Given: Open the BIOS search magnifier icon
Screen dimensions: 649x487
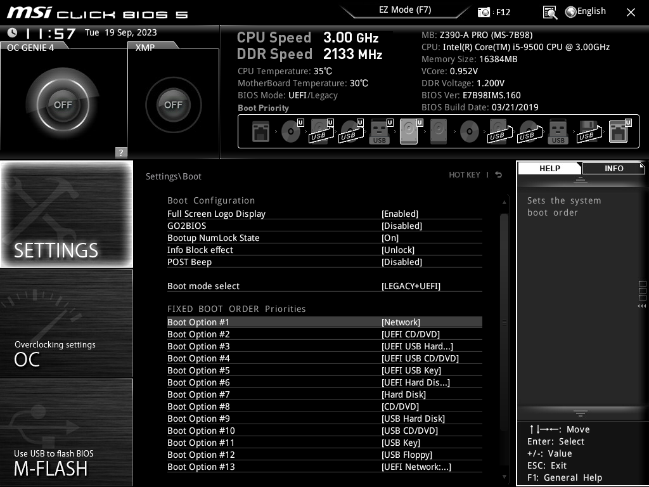Looking at the screenshot, I should click(x=550, y=12).
